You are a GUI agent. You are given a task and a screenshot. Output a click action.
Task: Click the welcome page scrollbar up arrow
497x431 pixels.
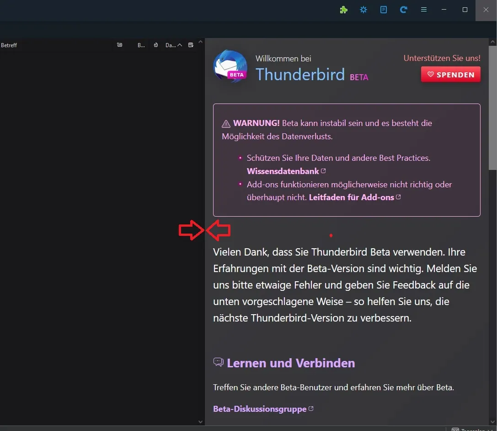coord(492,42)
